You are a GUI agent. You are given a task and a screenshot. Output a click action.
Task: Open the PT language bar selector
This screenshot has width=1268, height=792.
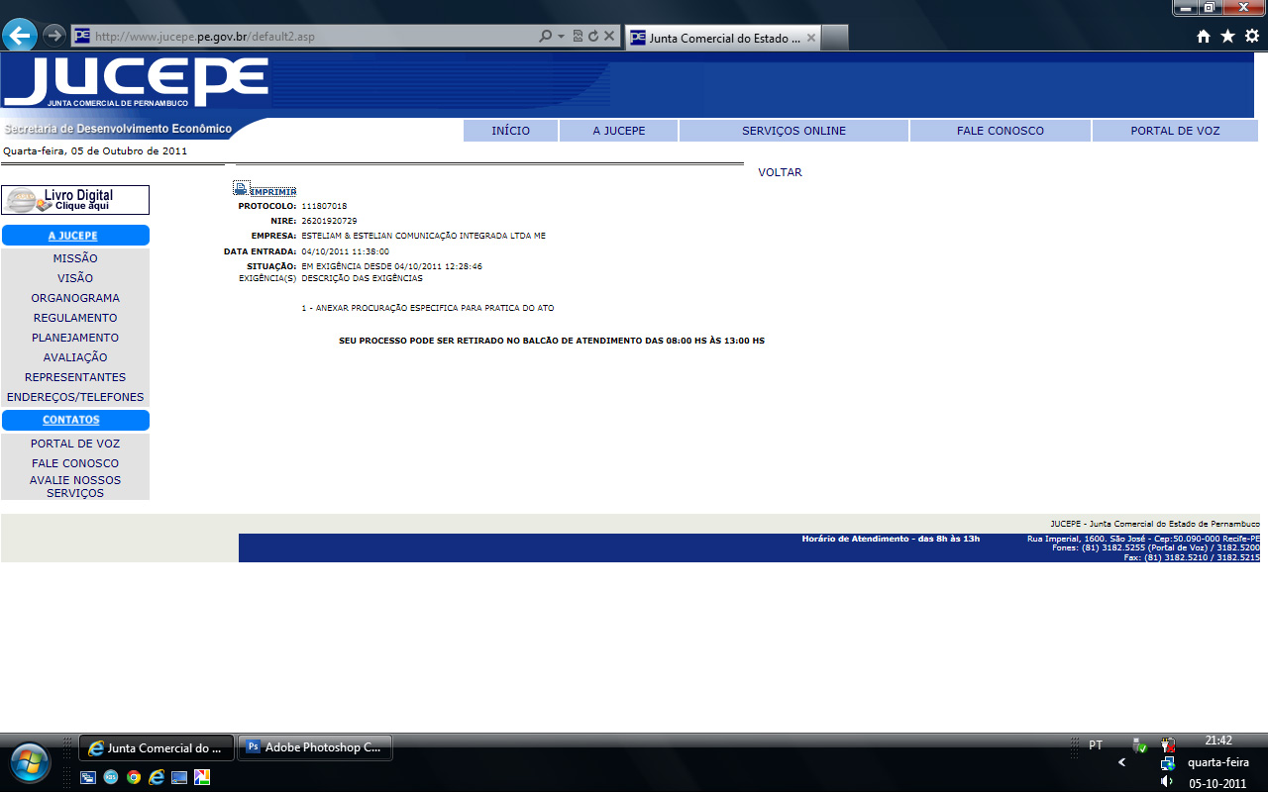coord(1096,744)
